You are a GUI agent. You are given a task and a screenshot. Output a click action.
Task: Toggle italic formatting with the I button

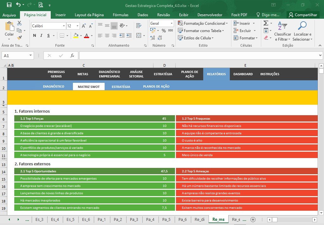click(41, 36)
